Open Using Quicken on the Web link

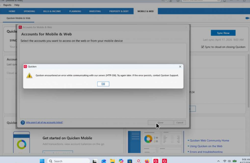coord(206,146)
